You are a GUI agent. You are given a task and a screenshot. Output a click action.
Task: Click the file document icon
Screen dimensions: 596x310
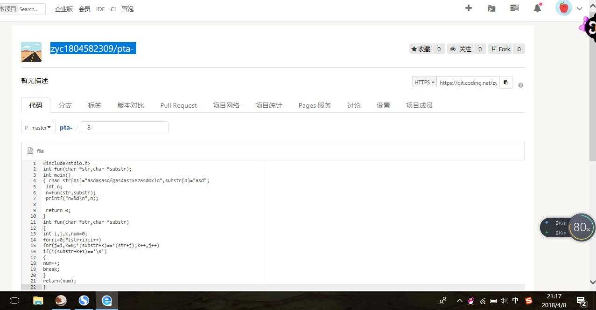tap(30, 151)
